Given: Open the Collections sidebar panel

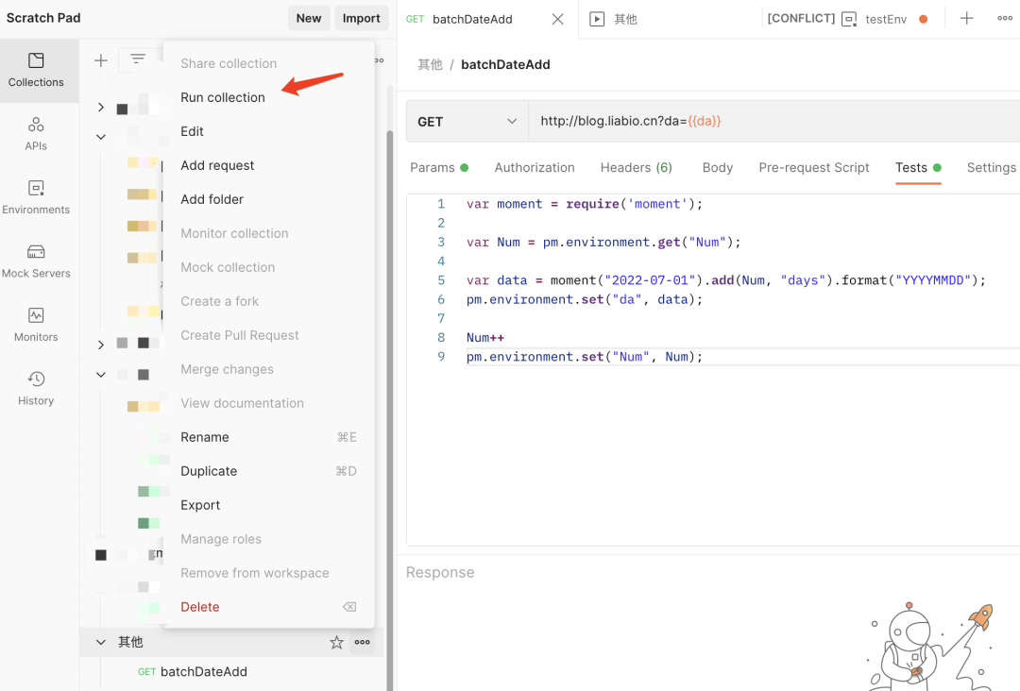Looking at the screenshot, I should point(36,70).
